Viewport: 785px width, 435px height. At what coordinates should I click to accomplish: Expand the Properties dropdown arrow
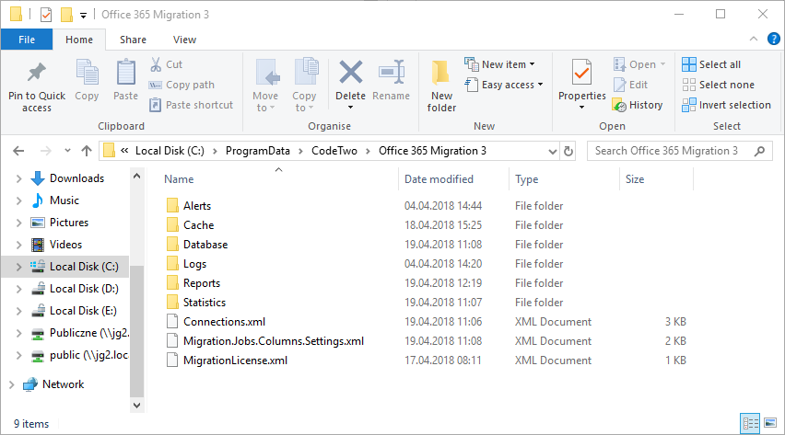click(581, 108)
